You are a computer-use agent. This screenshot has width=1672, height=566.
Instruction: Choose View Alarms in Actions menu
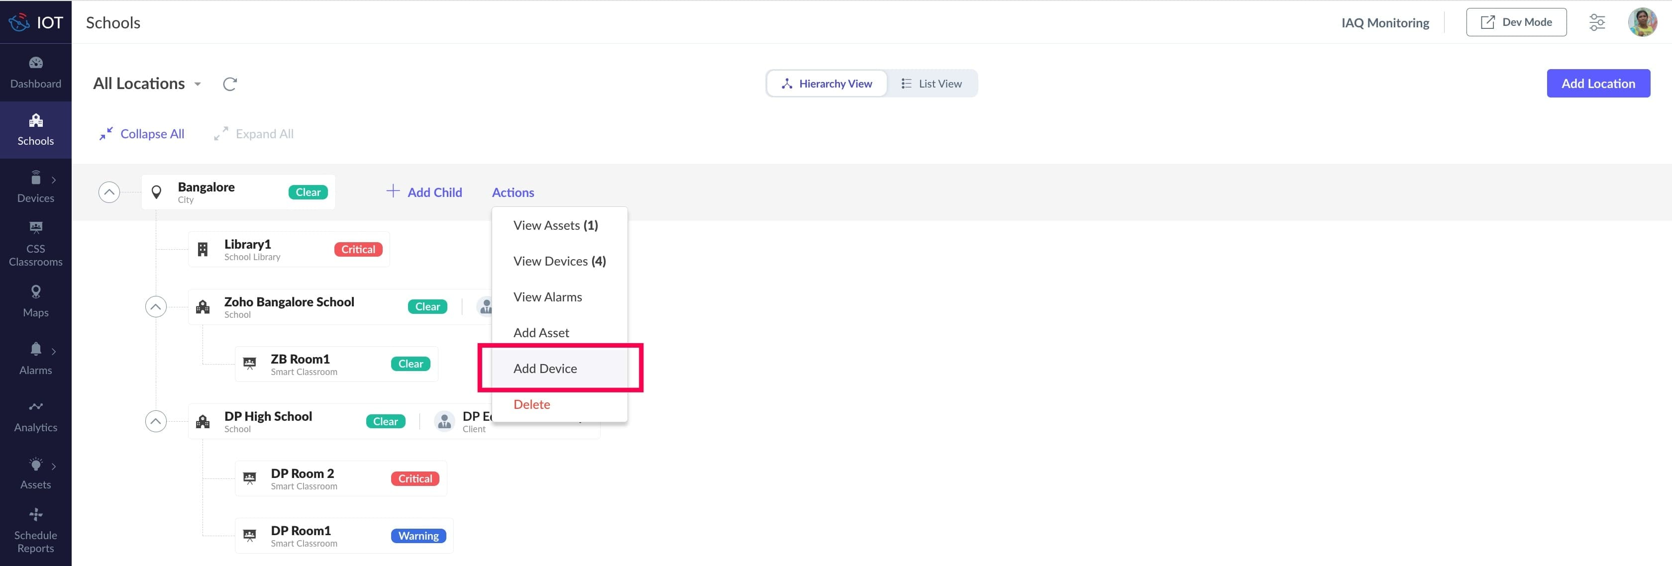[547, 296]
